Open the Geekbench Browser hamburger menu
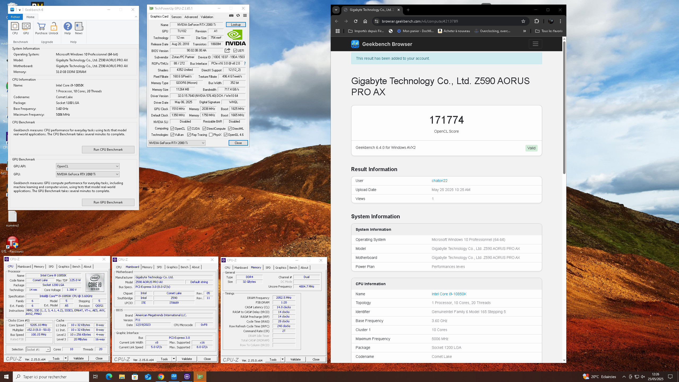Screen dimensions: 679x382 click(535, 44)
